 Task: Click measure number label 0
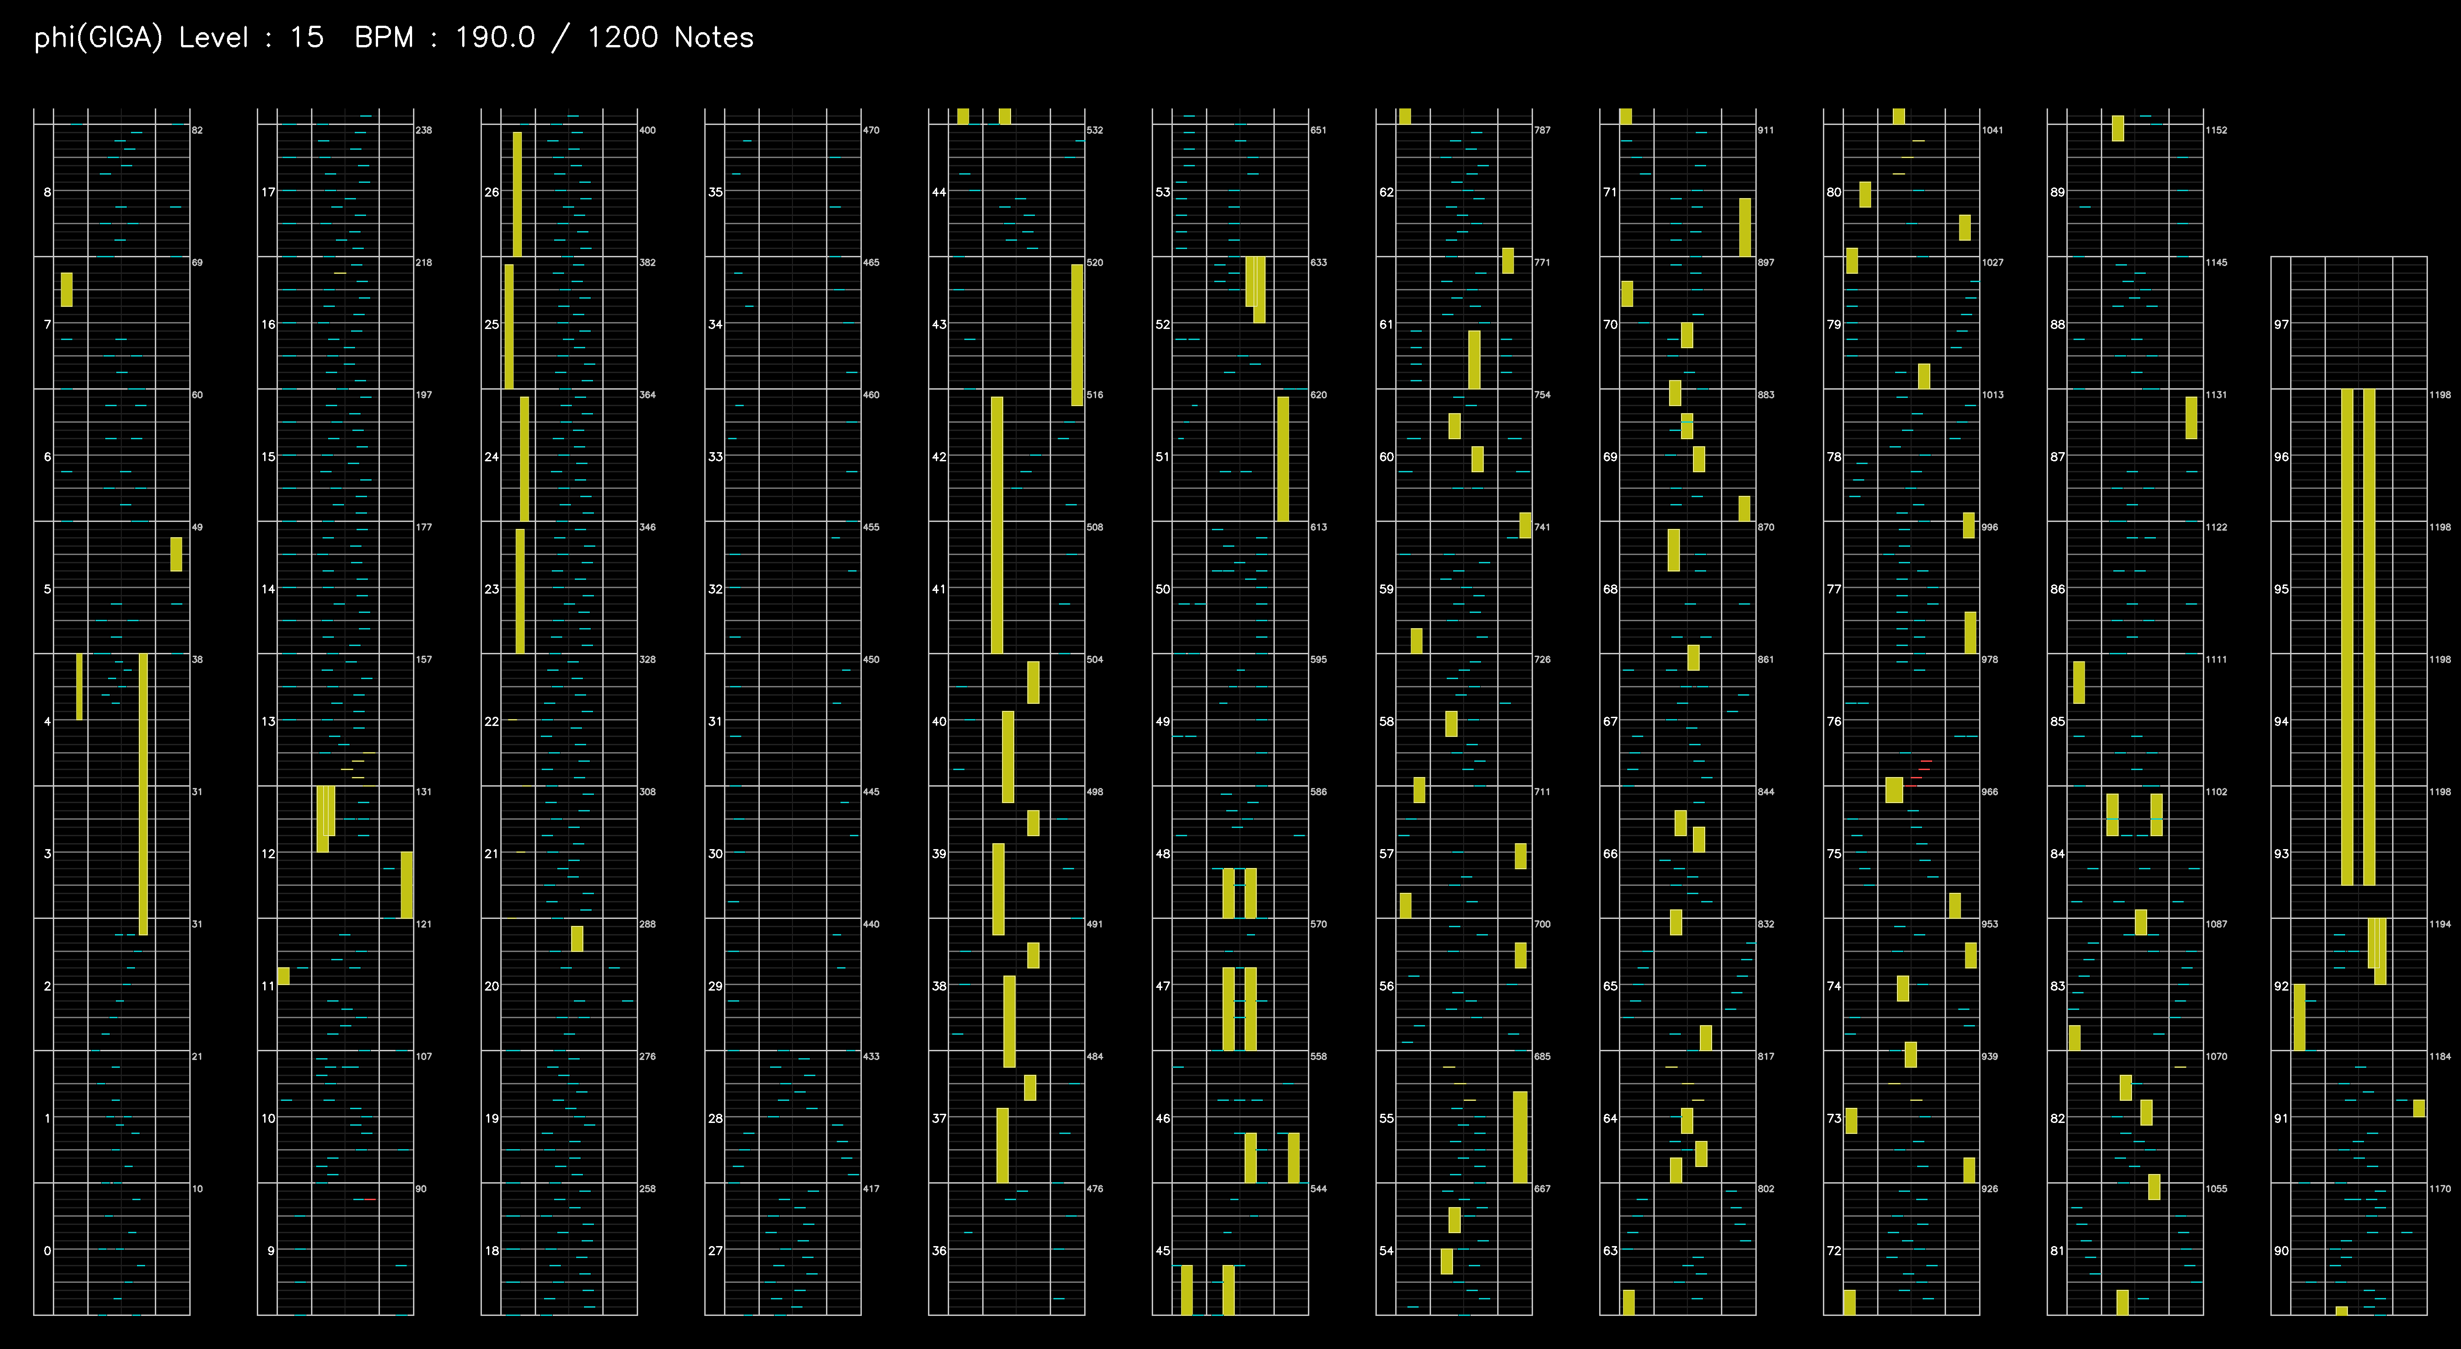pos(48,1250)
